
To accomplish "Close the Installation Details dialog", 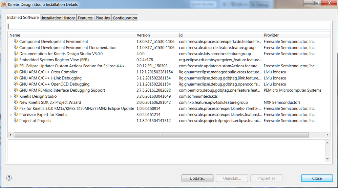I will point(317,178).
